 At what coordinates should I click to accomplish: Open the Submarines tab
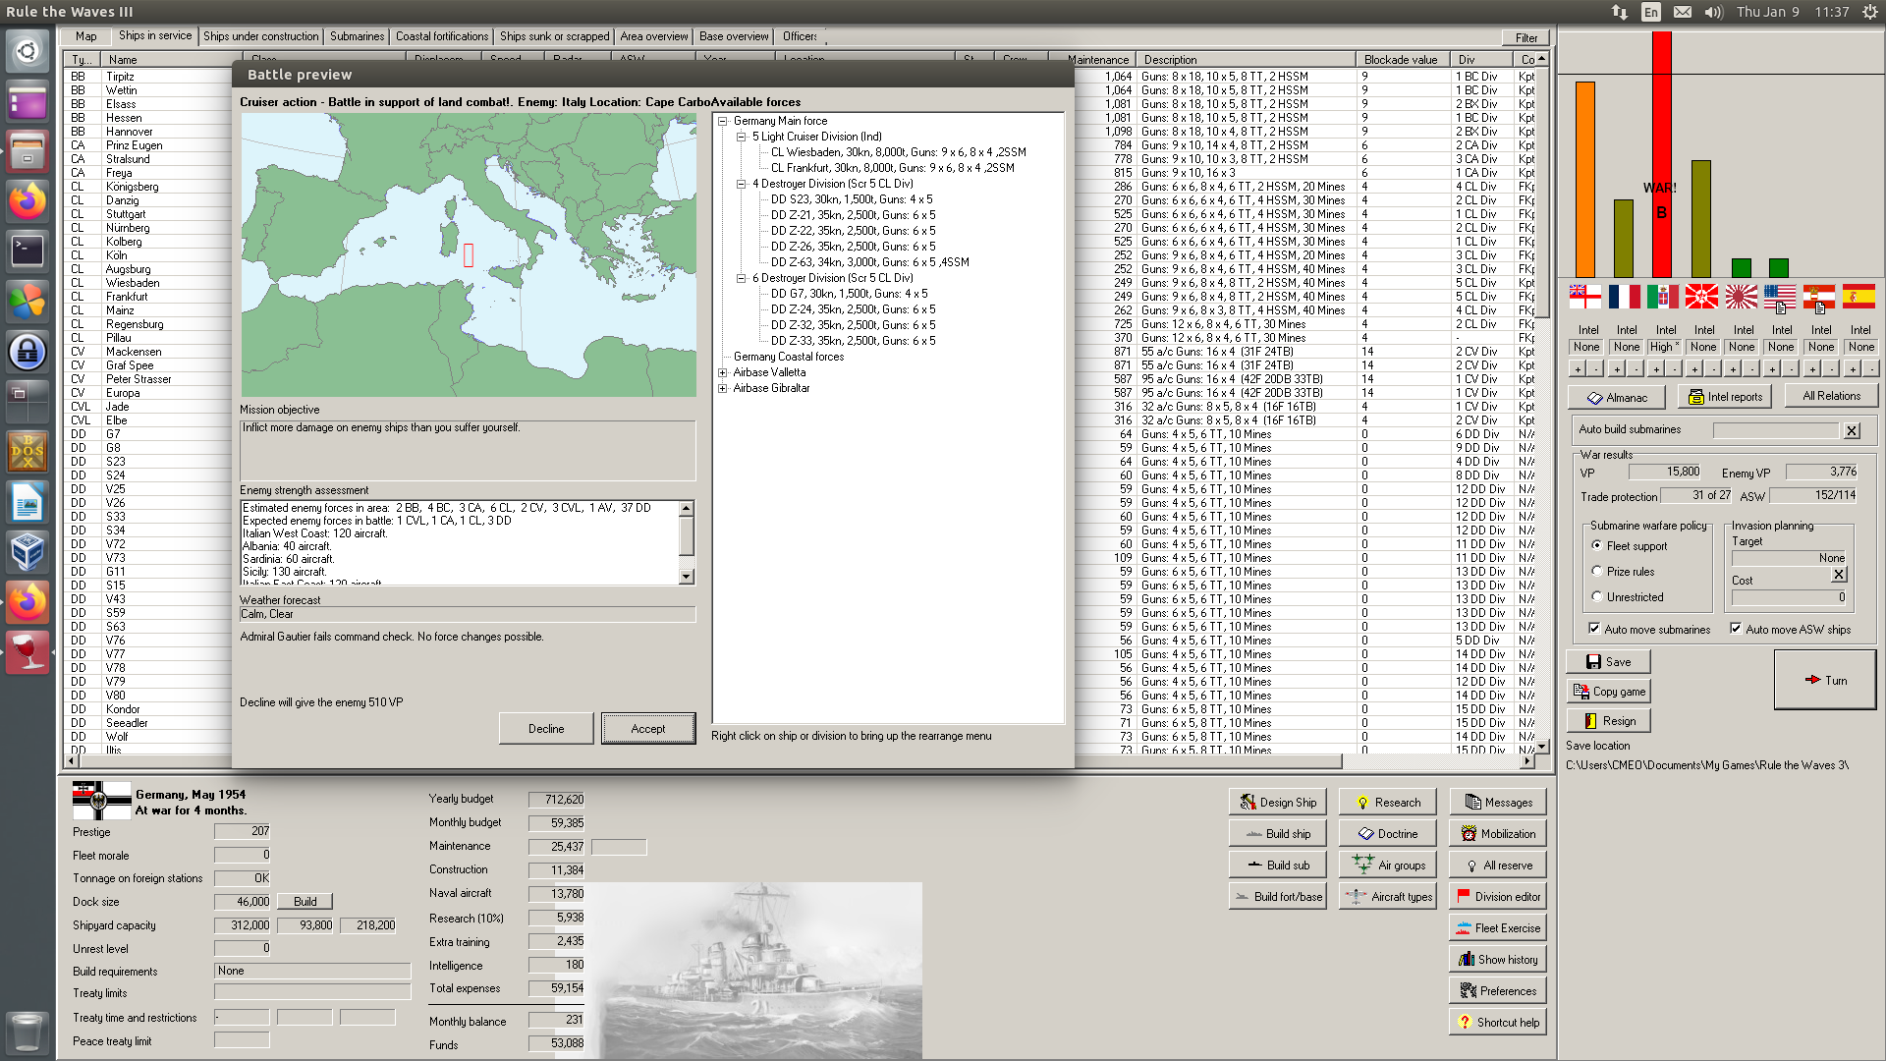click(357, 36)
